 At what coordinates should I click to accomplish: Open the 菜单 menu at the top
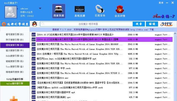(161, 3)
